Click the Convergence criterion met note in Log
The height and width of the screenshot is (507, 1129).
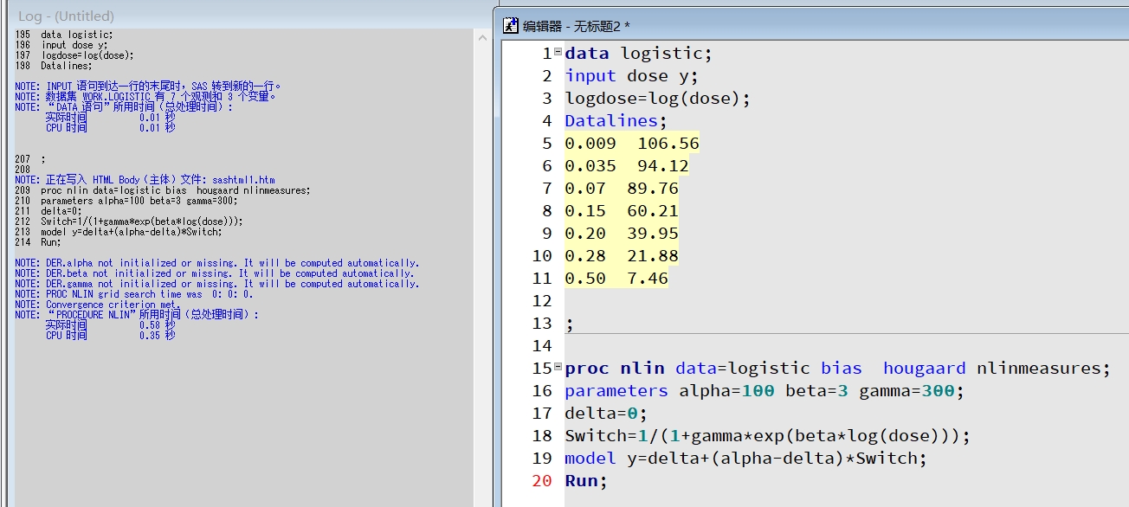click(x=113, y=305)
